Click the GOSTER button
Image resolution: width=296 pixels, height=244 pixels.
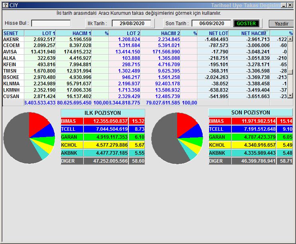pos(246,24)
